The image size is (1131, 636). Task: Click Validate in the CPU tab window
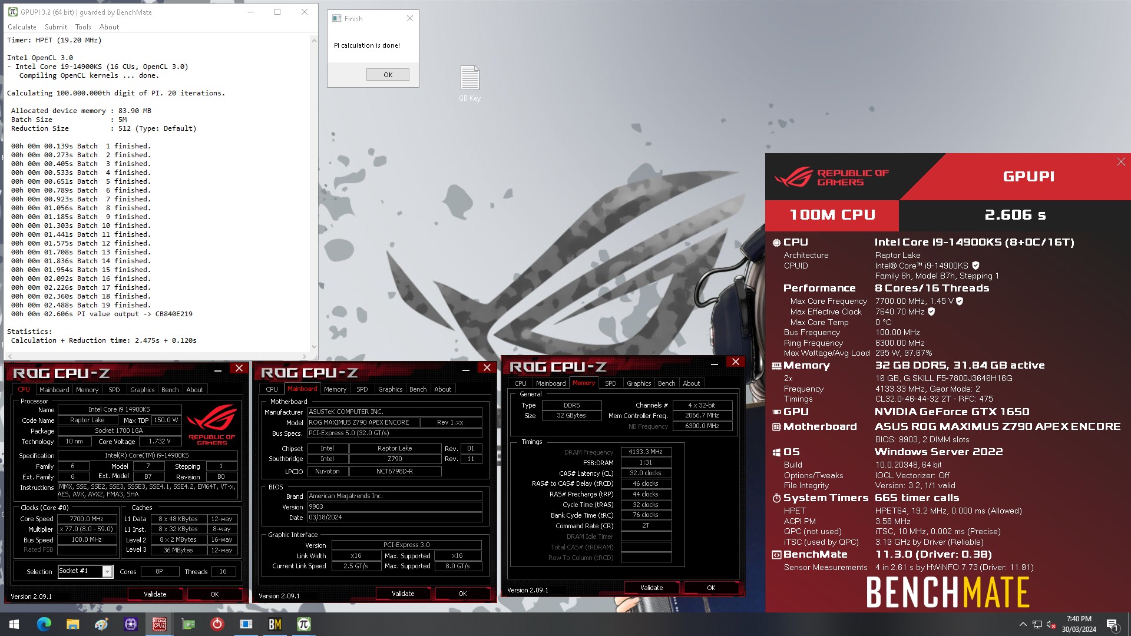pyautogui.click(x=155, y=594)
